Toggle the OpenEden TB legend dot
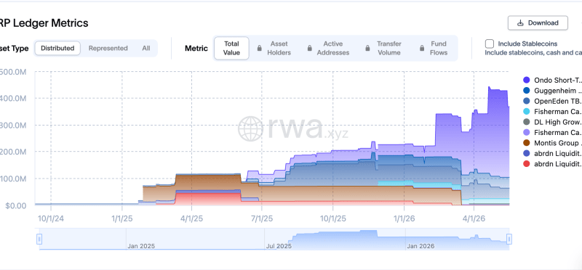 [x=526, y=101]
